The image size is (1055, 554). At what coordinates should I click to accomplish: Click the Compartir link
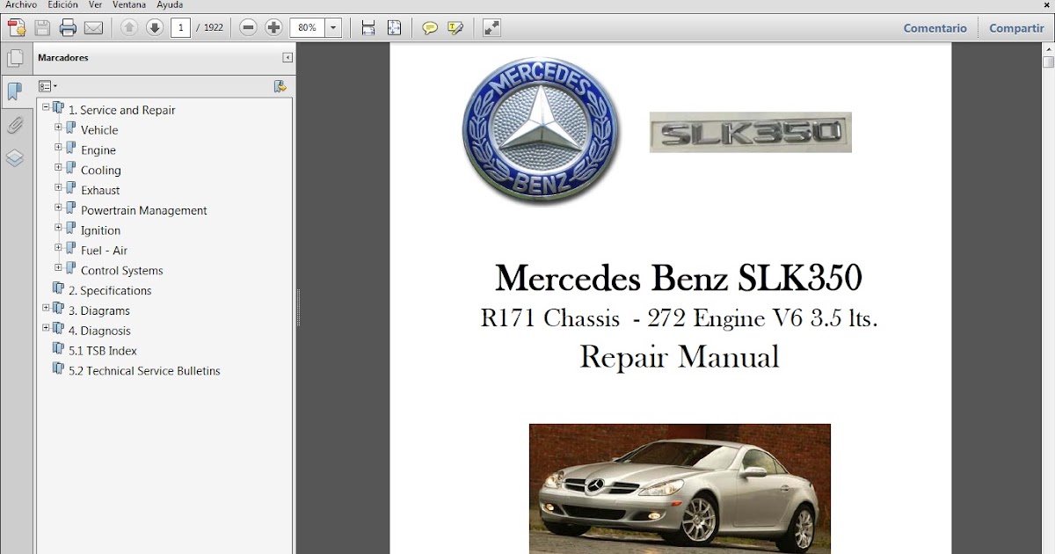coord(1015,27)
